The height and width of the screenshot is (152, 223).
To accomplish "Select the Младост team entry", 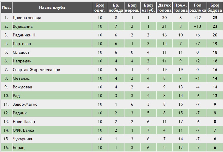I will (21, 52).
